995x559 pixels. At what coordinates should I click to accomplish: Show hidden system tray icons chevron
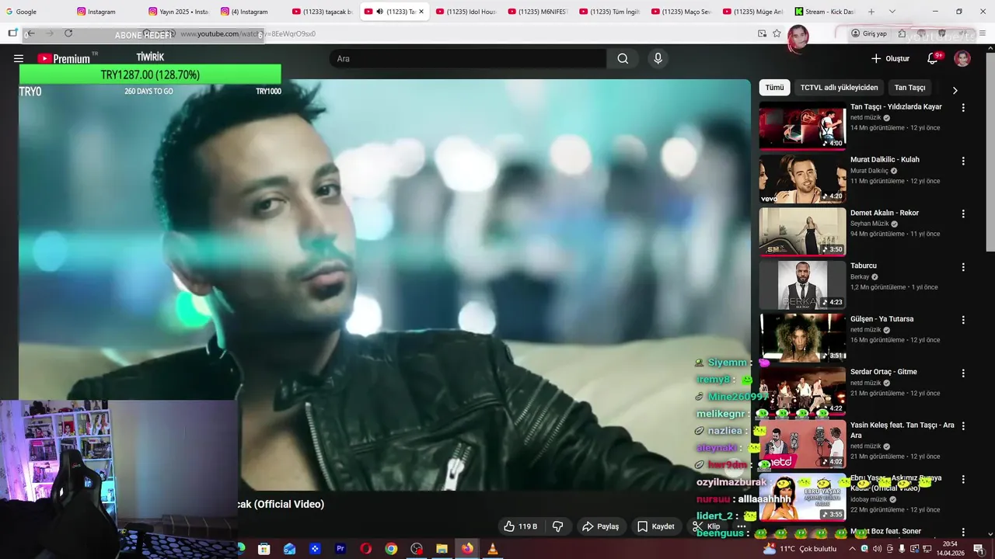[851, 548]
